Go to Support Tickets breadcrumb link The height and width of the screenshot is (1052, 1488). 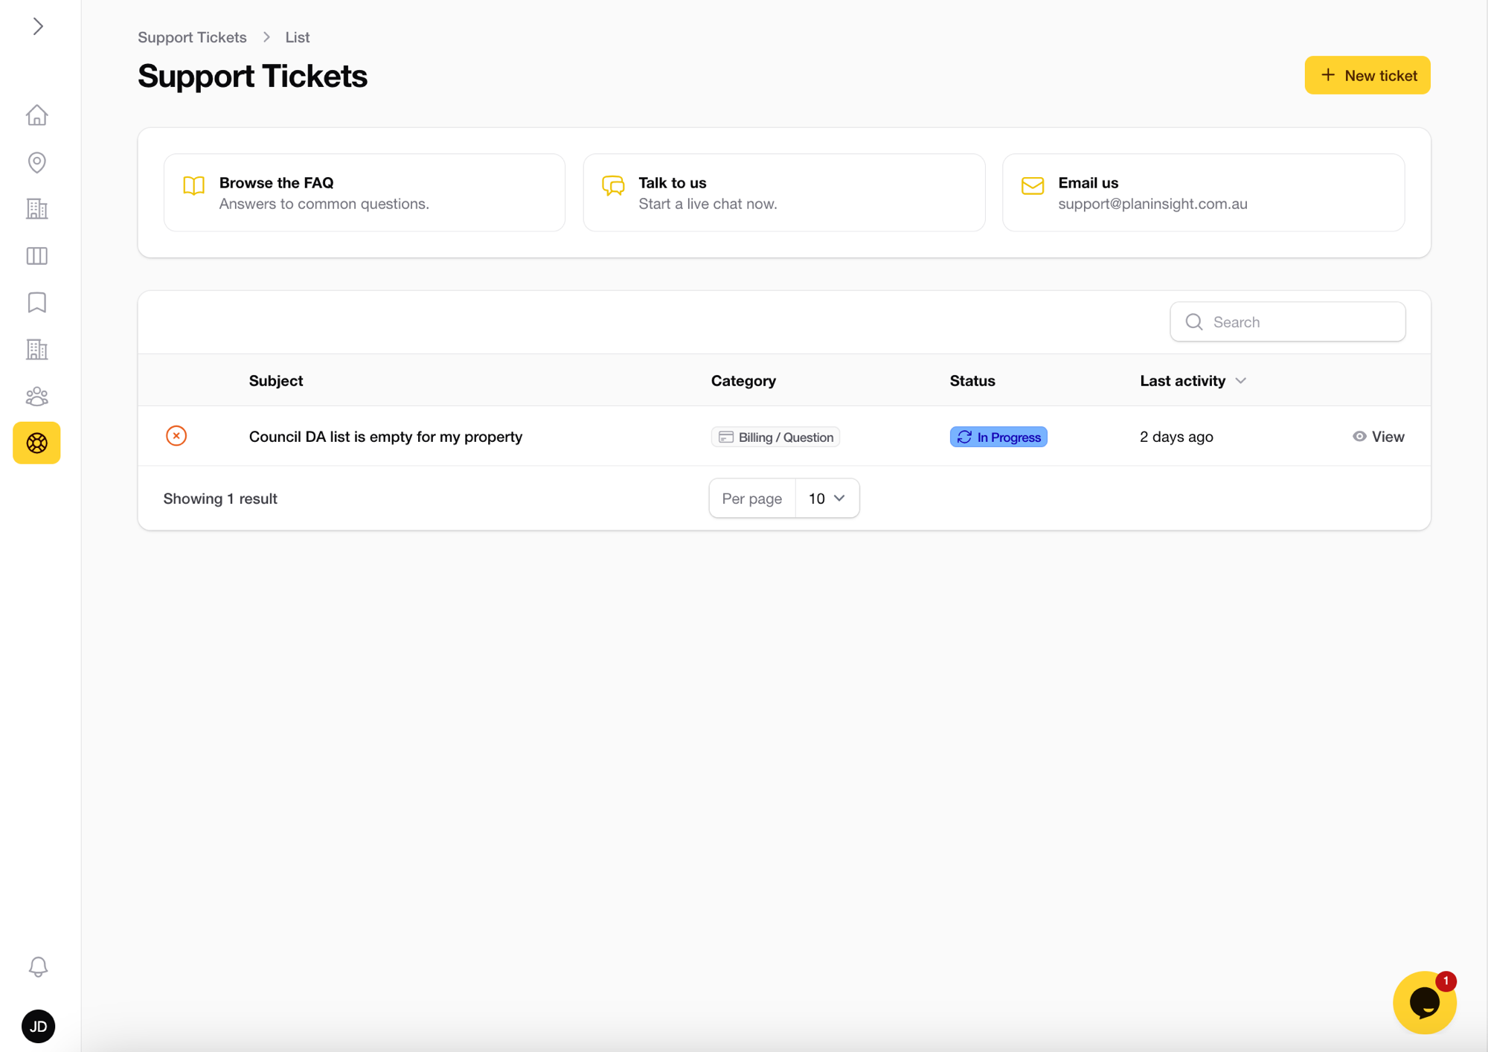[x=192, y=37]
